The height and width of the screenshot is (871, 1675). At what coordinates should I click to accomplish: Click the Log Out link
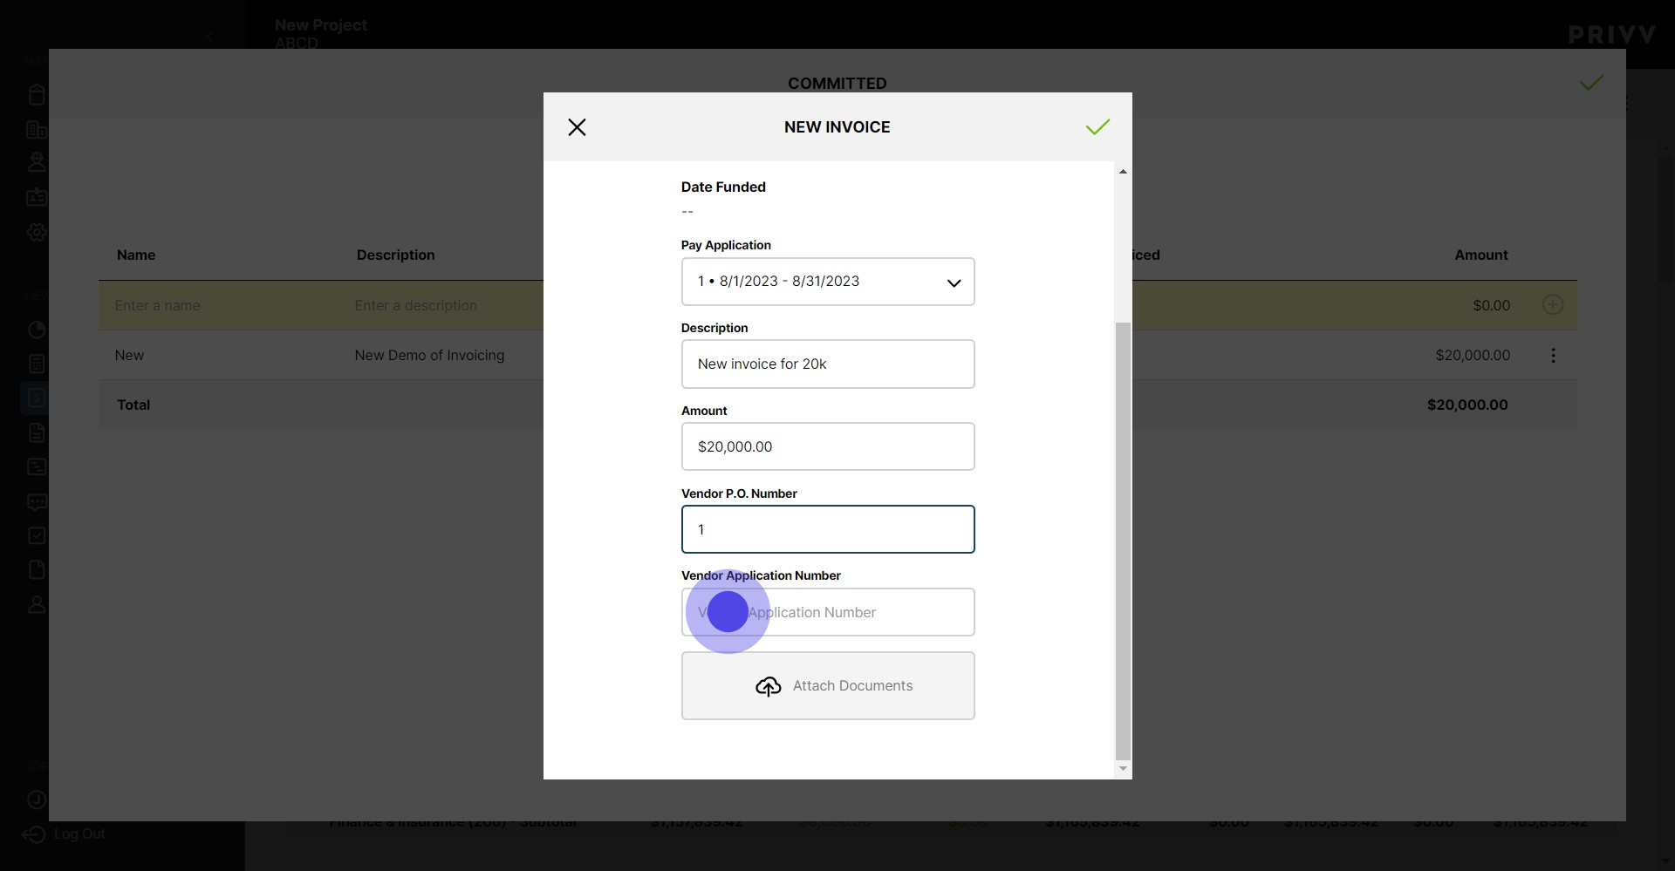[64, 834]
